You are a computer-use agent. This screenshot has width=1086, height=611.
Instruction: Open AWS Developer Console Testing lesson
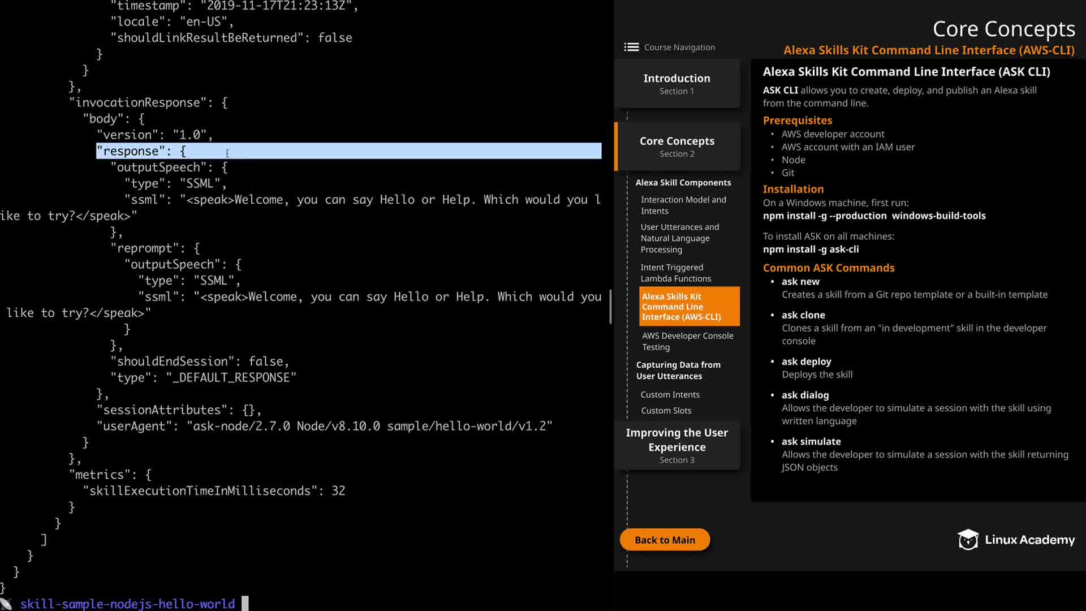coord(687,341)
